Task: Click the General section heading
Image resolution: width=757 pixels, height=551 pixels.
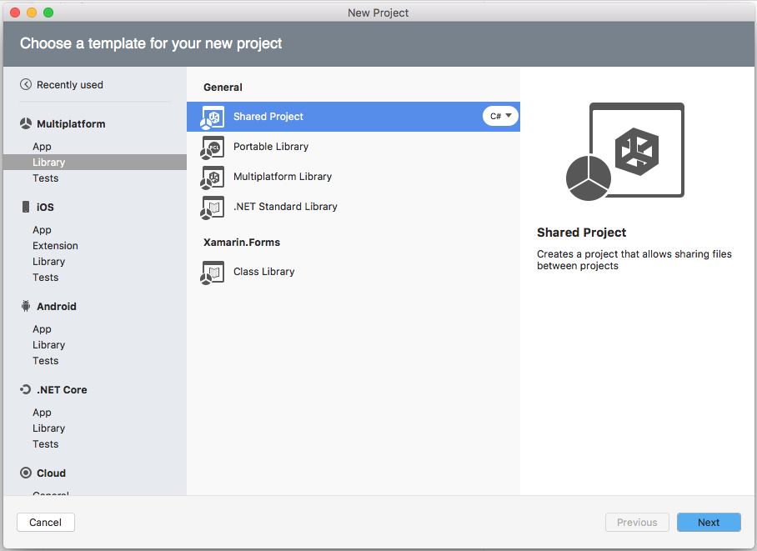Action: click(x=223, y=88)
